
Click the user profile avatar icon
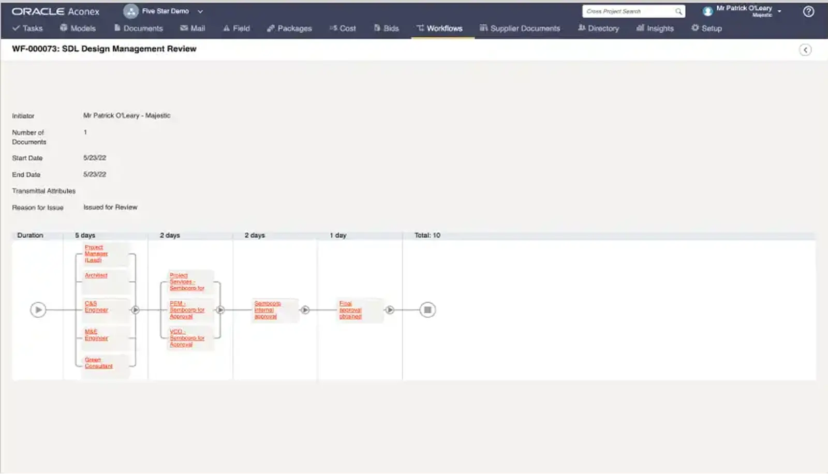click(707, 11)
